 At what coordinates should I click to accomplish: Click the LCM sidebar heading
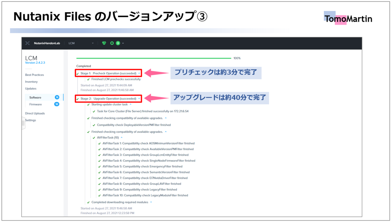point(31,58)
